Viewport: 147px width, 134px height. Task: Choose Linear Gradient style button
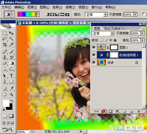[47, 14]
